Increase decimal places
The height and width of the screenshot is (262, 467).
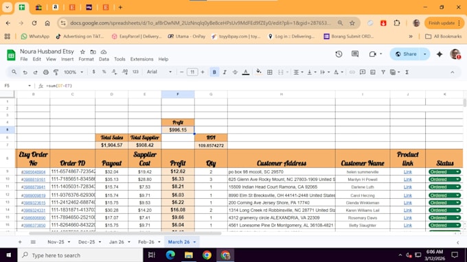[125, 72]
